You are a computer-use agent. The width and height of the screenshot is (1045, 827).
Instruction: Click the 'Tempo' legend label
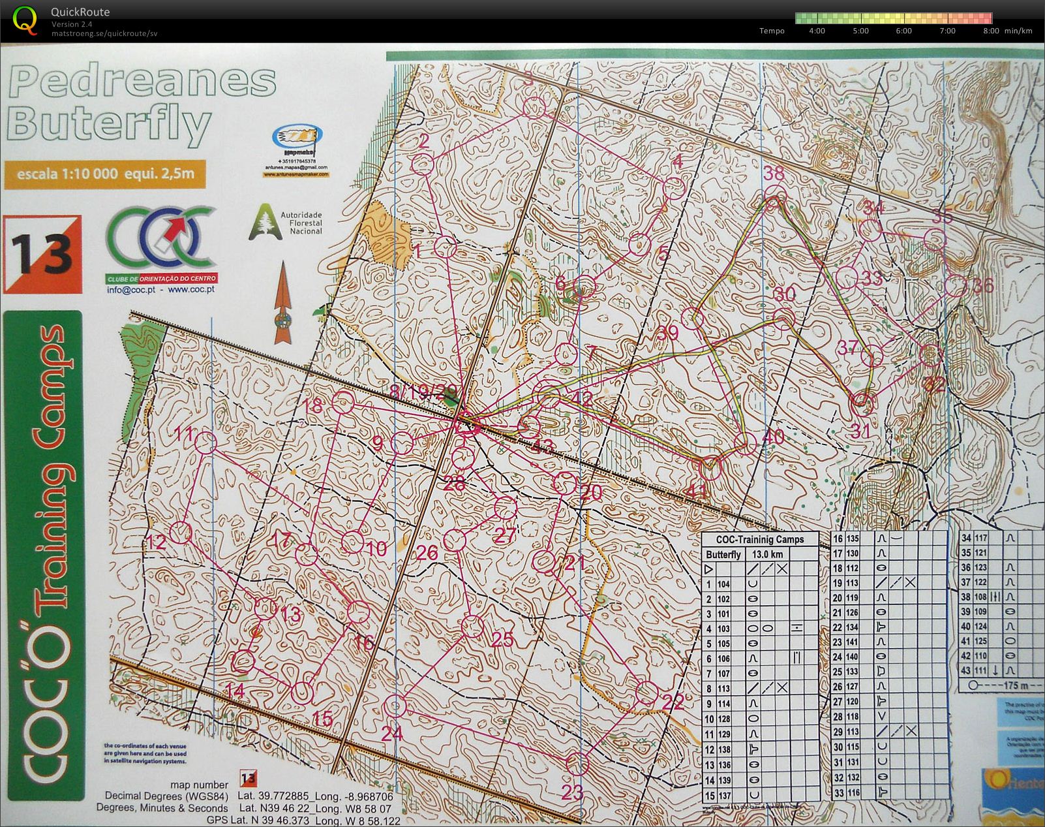772,31
